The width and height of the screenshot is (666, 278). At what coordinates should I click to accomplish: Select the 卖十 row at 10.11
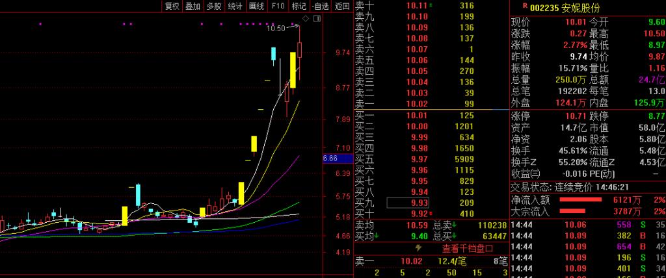[431, 5]
